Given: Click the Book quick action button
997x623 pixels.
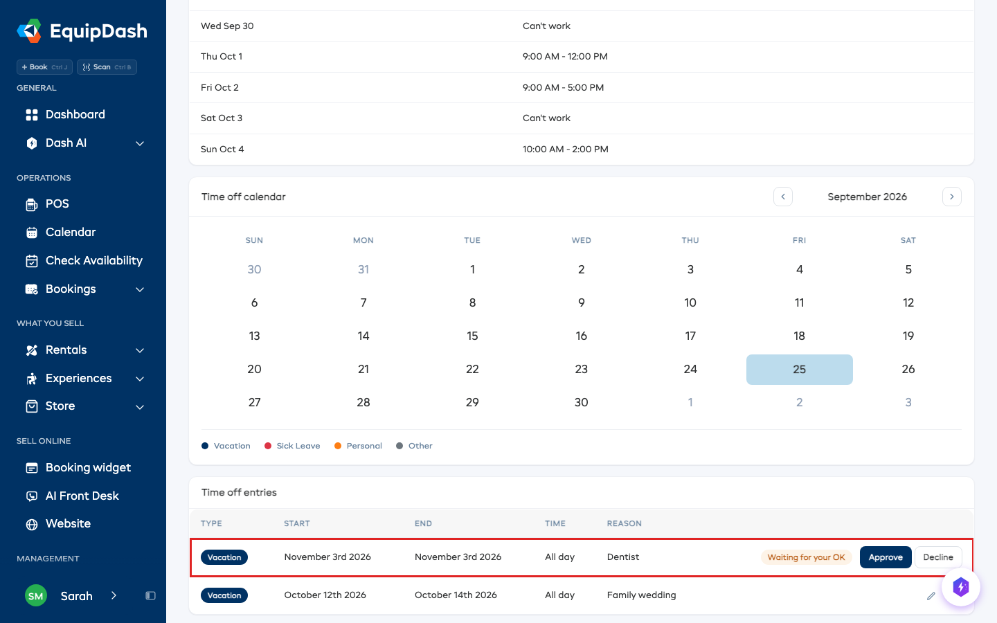Looking at the screenshot, I should [44, 67].
